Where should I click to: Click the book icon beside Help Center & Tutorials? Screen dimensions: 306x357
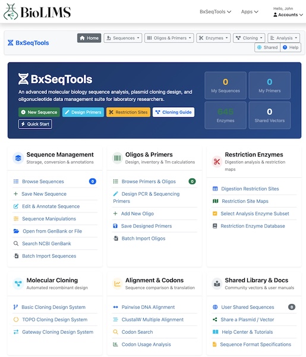215,332
